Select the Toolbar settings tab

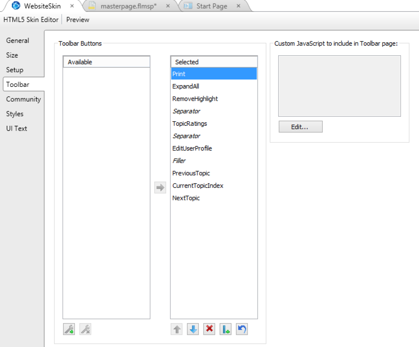[x=23, y=84]
